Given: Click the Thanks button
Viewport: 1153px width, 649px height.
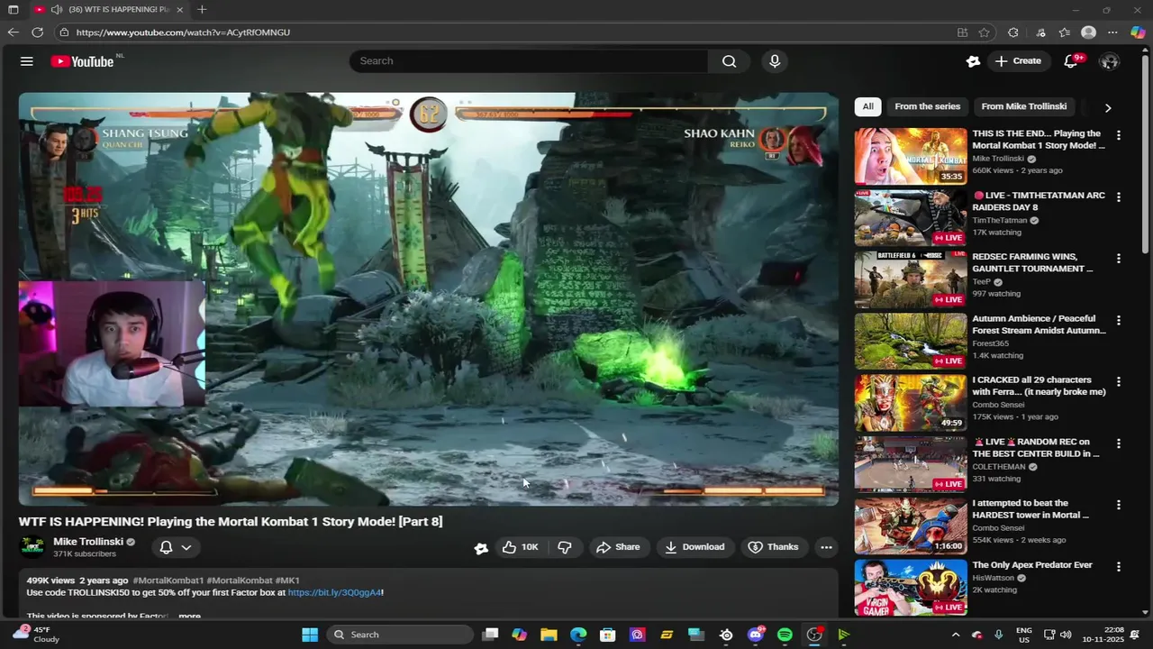Looking at the screenshot, I should click(x=773, y=547).
